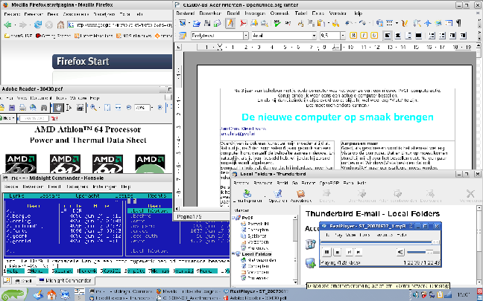
Task: Toggle the Edit File mode button in Writer
Action: tap(230, 23)
